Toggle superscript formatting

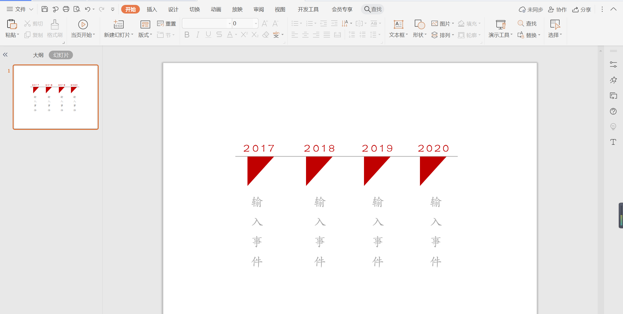(x=244, y=35)
